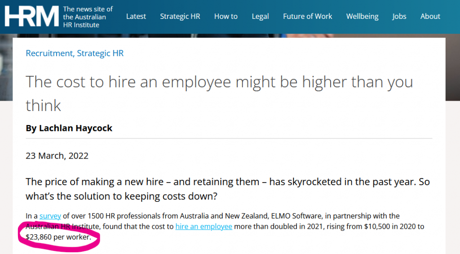Click the About navigation item
This screenshot has height=254, width=460.
(x=430, y=16)
